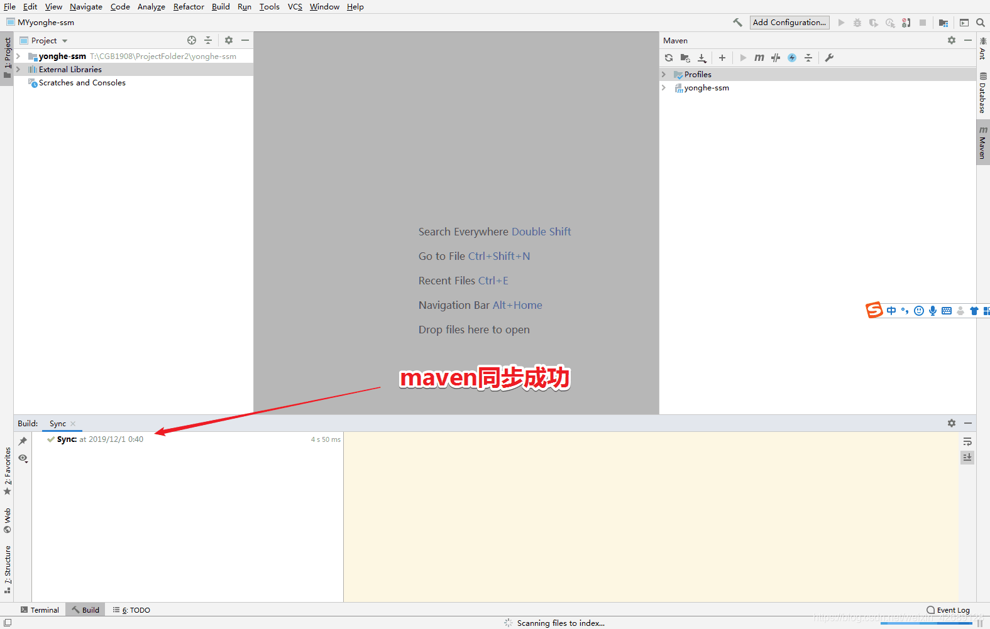Open the eye view options dropdown in the Build panel
The width and height of the screenshot is (990, 629).
point(23,458)
